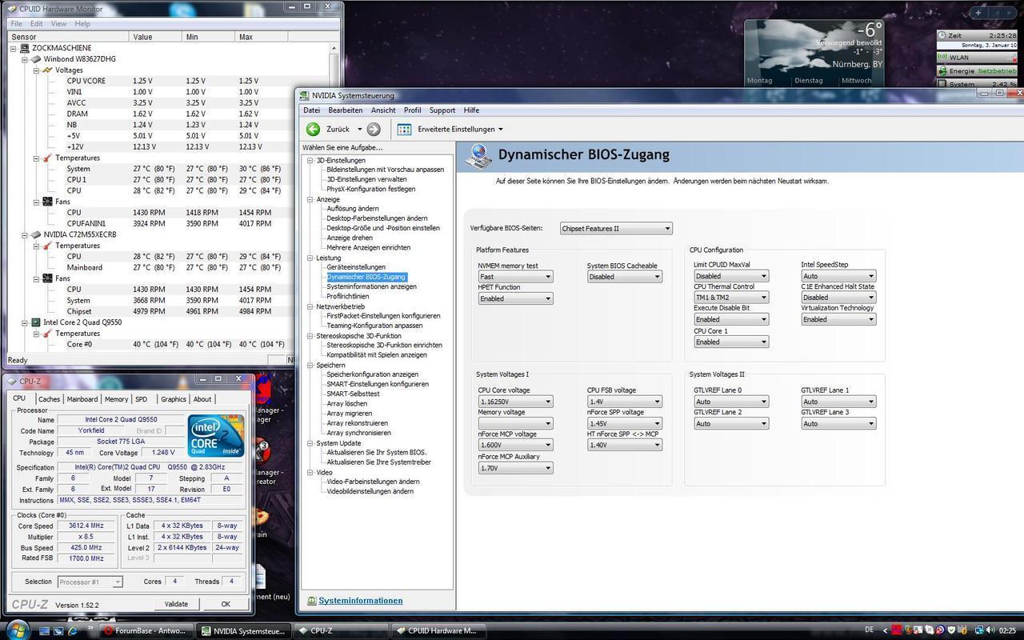Open the Datei menu in NVIDIA Systemsteuerung

point(311,110)
